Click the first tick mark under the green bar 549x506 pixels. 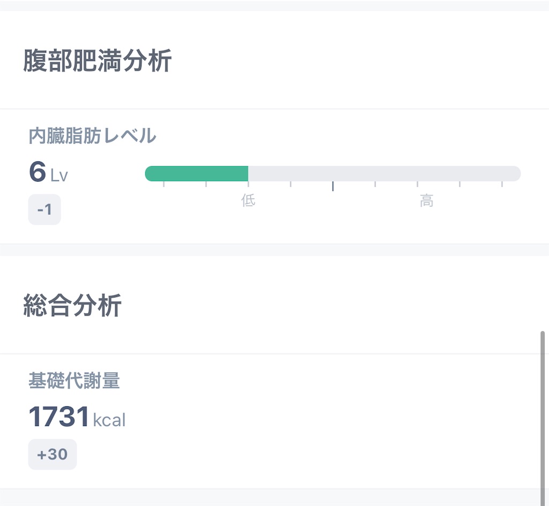coord(164,184)
